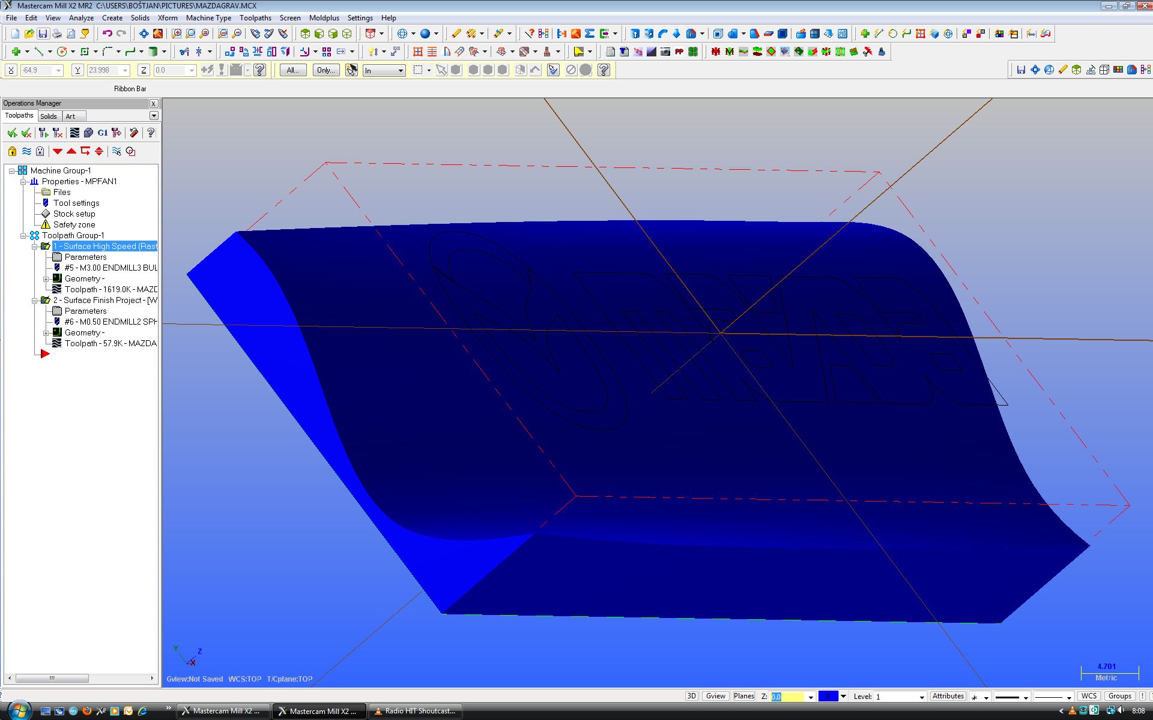Click the Gview status bar button
Screen dimensions: 1153x720
pyautogui.click(x=715, y=696)
